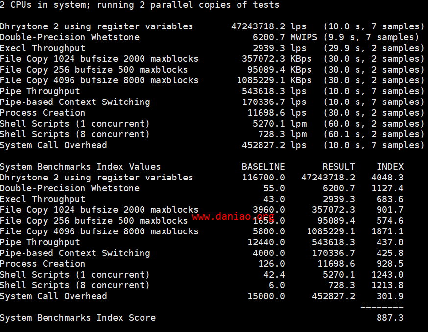
Task: Click the Context Switching 170336.7 lps value
Action: tap(274, 102)
